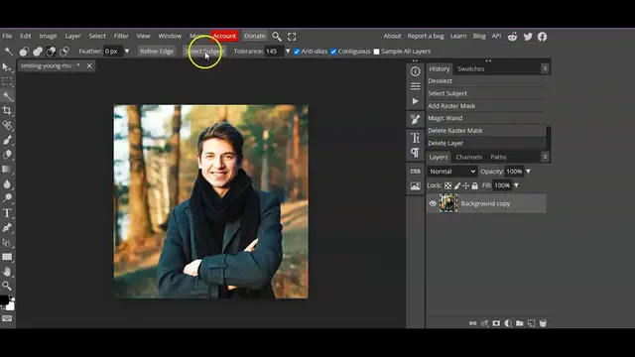Select the Dodge tool
The height and width of the screenshot is (357, 635).
click(x=7, y=198)
